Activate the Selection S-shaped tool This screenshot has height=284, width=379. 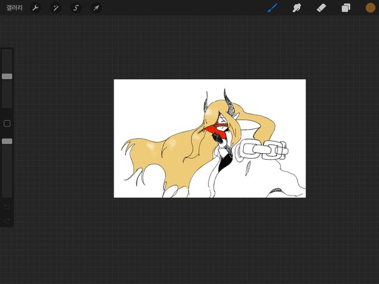coord(76,8)
